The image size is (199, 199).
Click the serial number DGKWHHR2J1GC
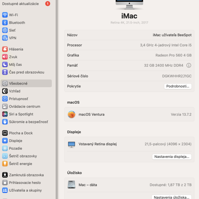[x=177, y=76]
